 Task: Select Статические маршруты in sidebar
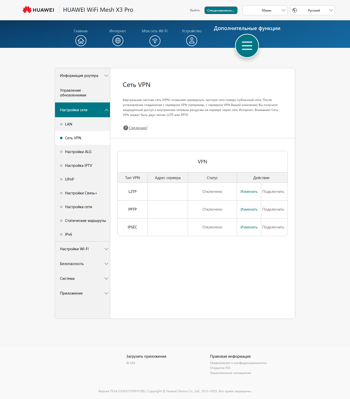pyautogui.click(x=82, y=221)
